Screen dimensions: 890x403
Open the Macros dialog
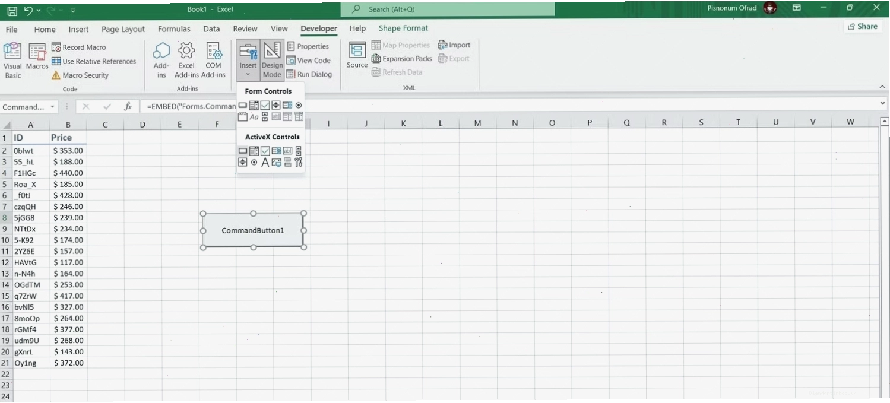[37, 58]
